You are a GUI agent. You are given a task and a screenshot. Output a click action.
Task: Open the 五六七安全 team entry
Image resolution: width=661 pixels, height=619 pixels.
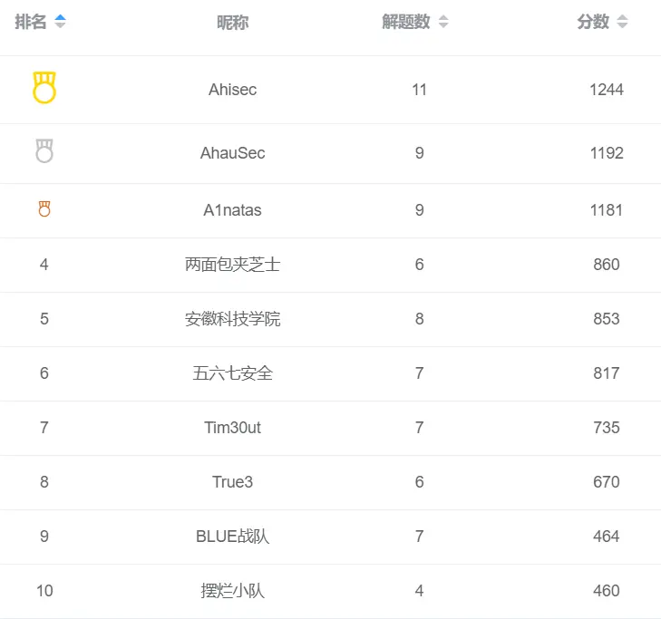point(232,373)
